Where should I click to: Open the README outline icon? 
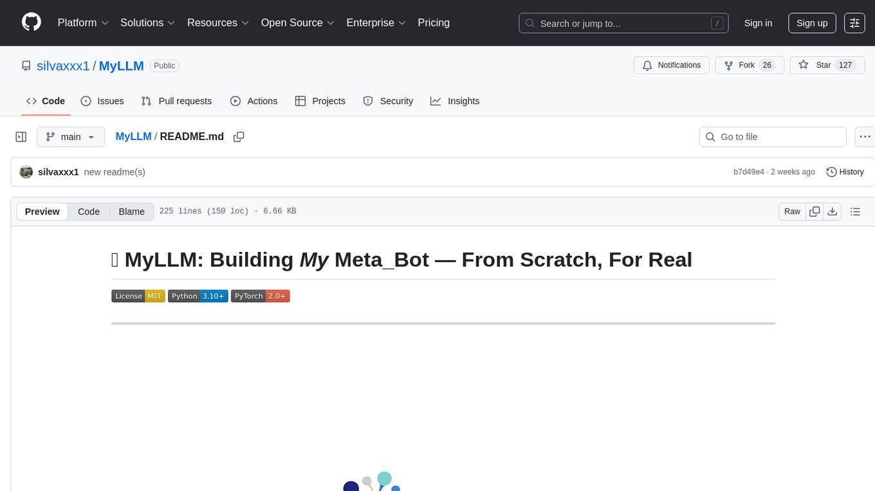(855, 211)
